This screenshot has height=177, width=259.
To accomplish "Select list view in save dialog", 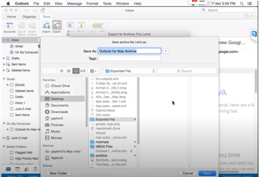I will [x=69, y=71].
